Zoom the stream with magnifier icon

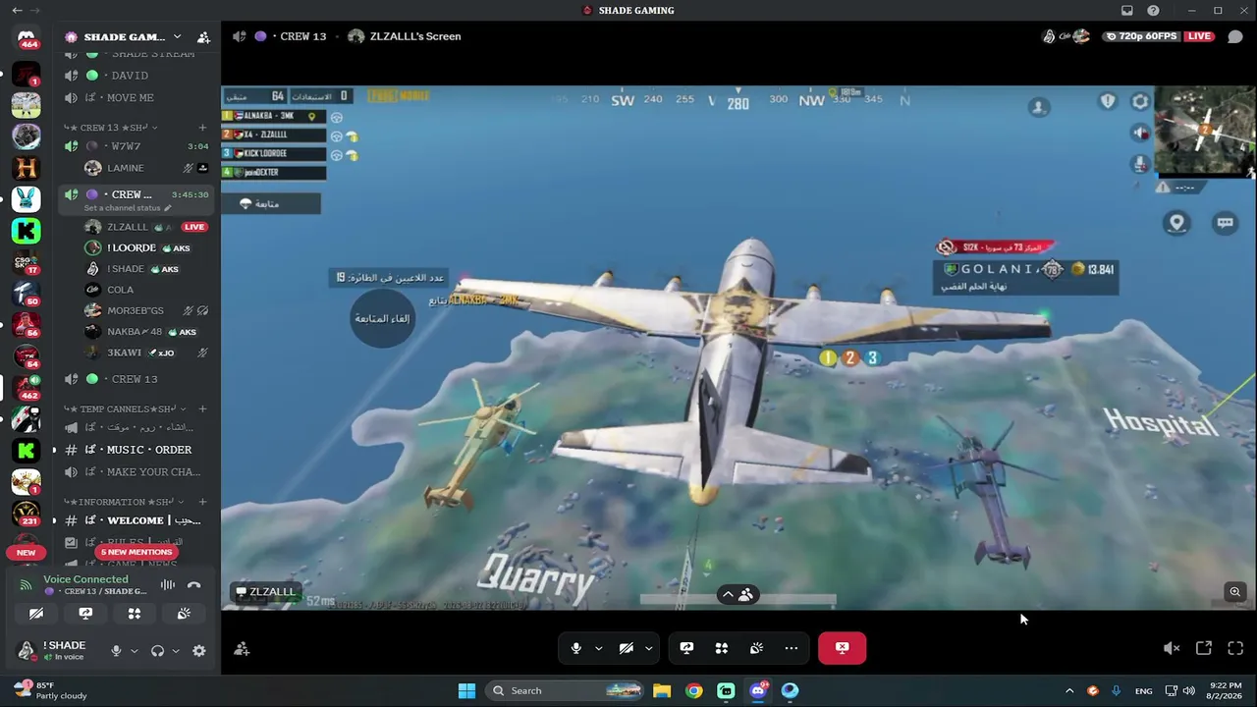(1235, 591)
